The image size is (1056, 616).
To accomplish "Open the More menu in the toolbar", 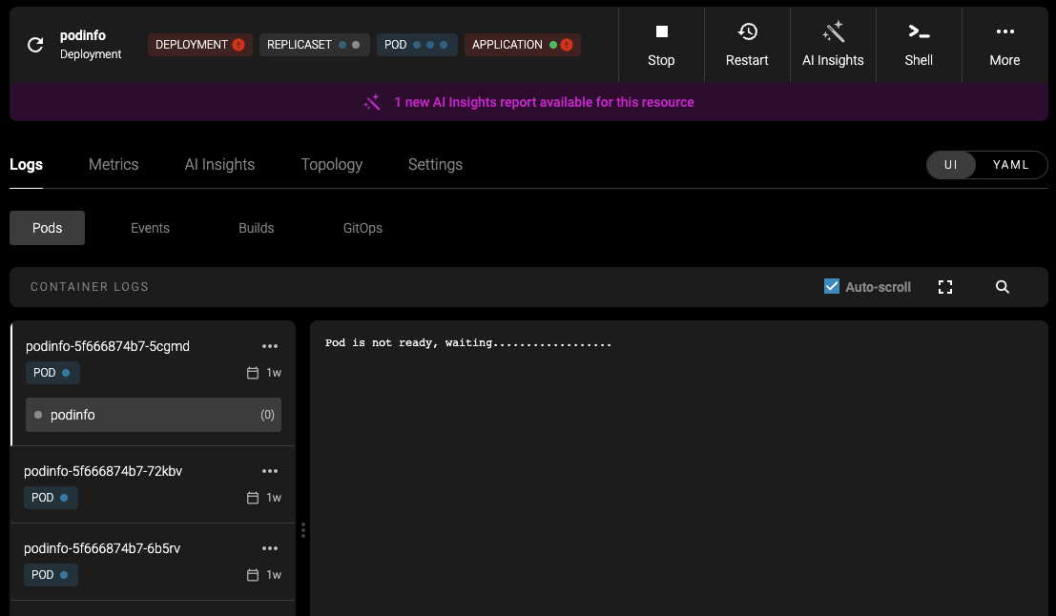I will coord(1004,44).
